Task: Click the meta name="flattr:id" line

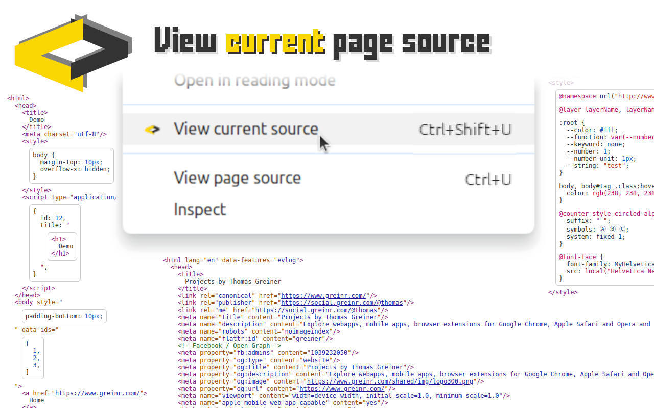Action: point(255,339)
